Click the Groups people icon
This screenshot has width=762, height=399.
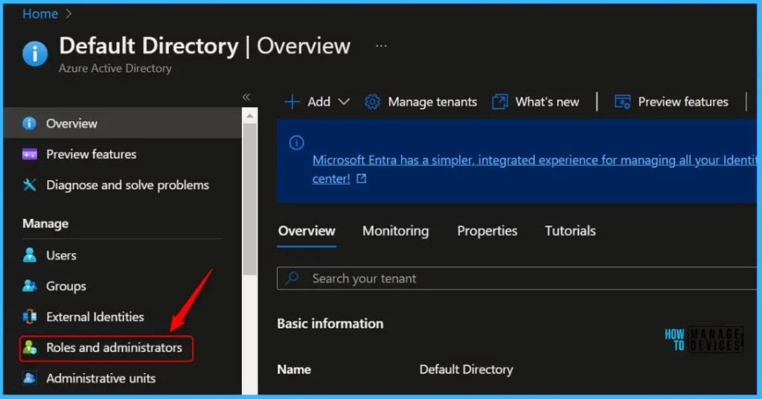click(29, 287)
